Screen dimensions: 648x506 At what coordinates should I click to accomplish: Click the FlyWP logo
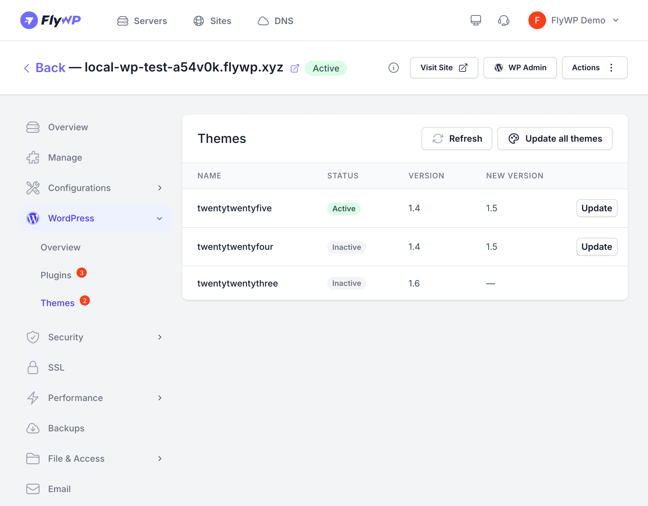[51, 20]
